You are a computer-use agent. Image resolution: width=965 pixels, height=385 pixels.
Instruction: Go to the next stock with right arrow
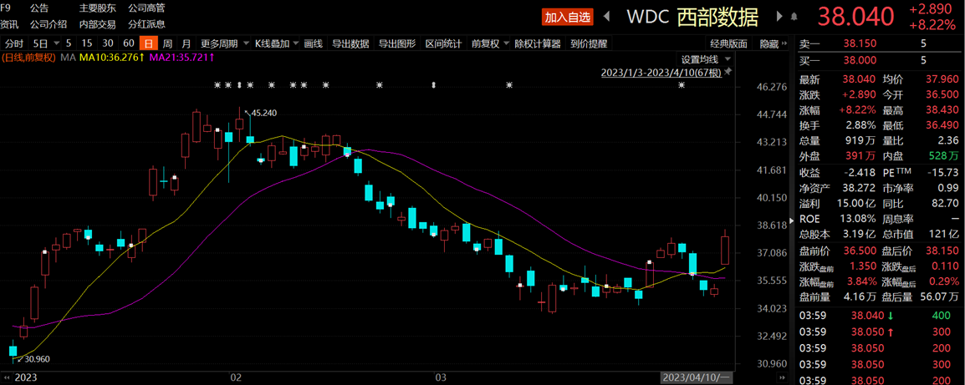click(x=779, y=17)
